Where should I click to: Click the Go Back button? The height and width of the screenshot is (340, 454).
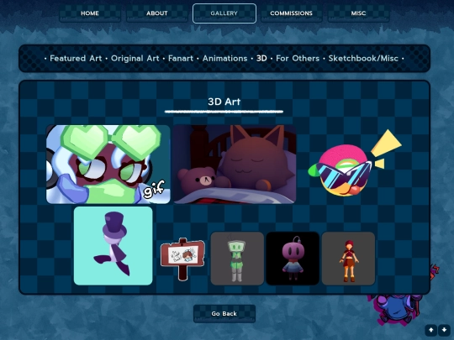tap(224, 314)
